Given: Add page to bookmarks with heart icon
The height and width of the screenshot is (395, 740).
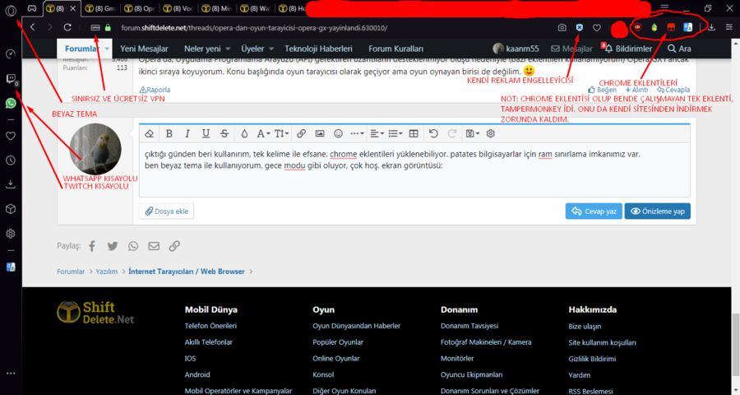Looking at the screenshot, I should [597, 27].
